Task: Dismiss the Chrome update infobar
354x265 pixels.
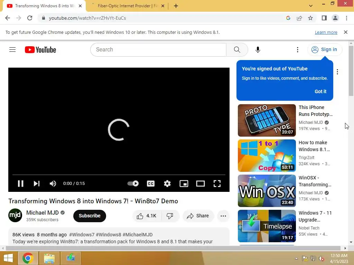Action: tap(346, 32)
